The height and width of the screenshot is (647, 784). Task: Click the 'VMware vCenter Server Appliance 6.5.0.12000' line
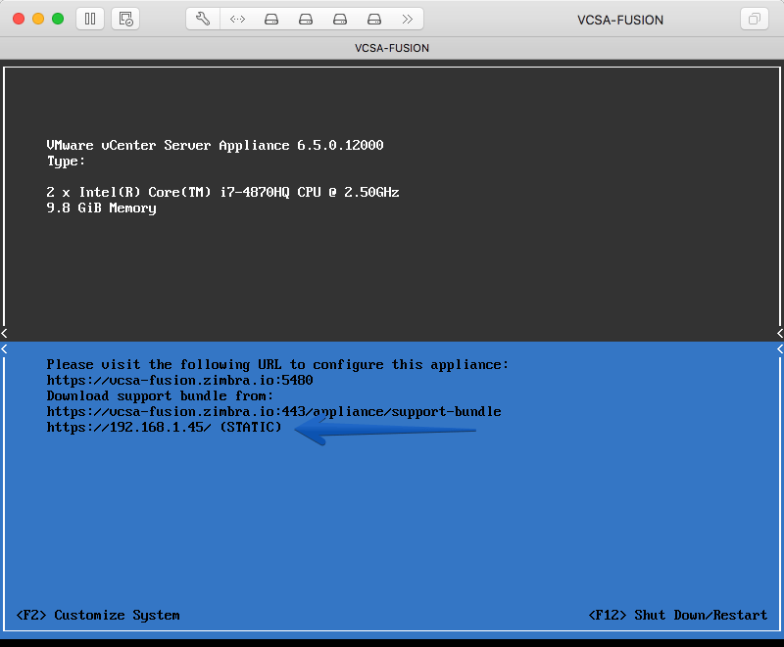tap(215, 145)
